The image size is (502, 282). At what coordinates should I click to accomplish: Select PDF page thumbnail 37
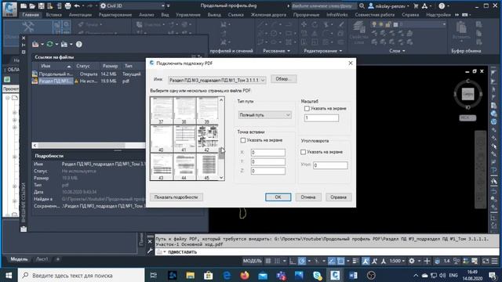coord(162,110)
